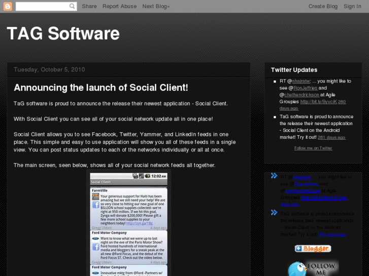Click first white square bullet in Twitter Updates
Screen dimensions: 369x276
click(275, 82)
